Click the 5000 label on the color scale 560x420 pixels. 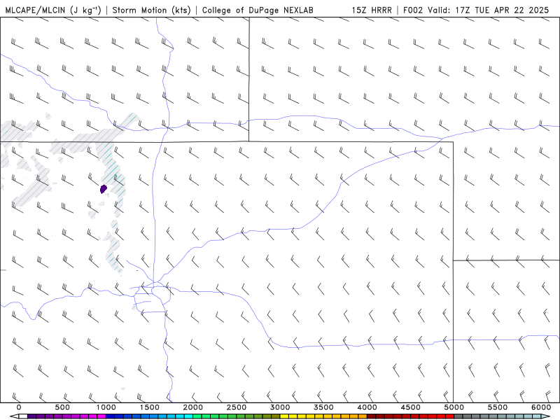tap(454, 407)
